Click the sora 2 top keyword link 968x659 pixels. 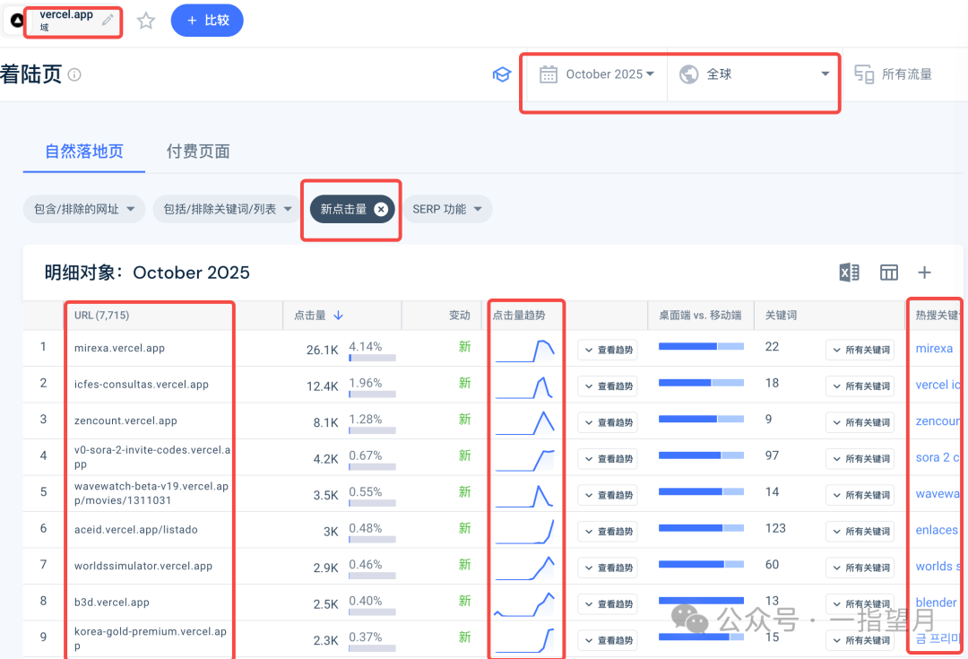pyautogui.click(x=938, y=457)
